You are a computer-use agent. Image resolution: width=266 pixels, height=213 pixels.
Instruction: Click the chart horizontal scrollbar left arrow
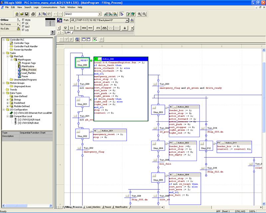pos(163,207)
